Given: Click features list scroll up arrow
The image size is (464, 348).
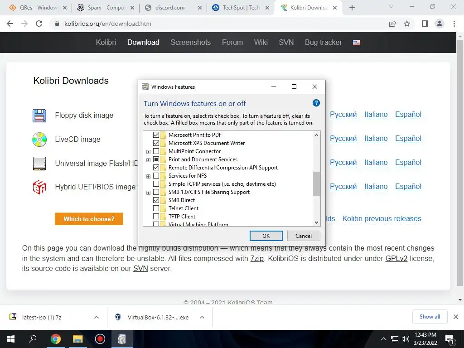Looking at the screenshot, I should click(316, 135).
